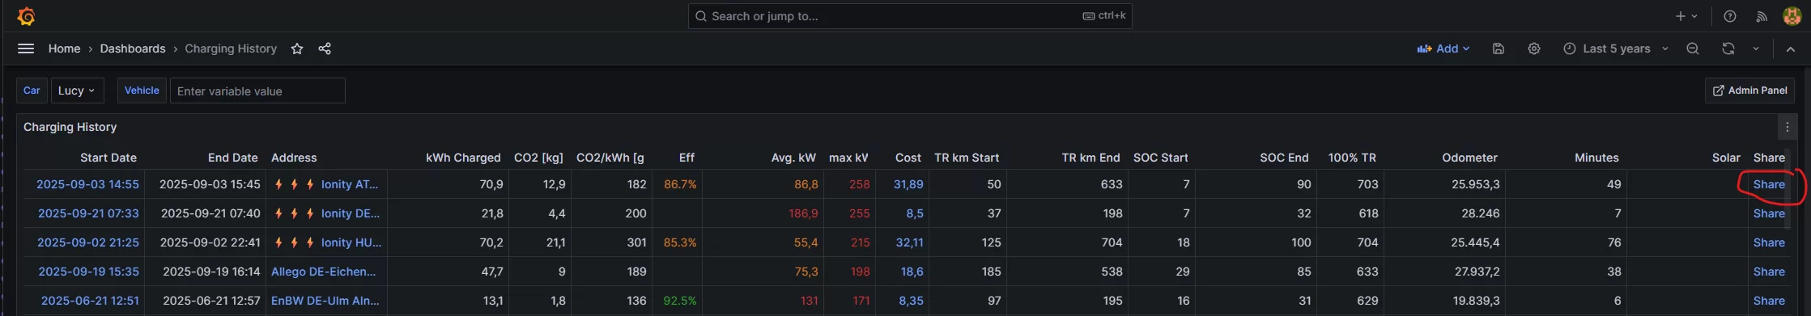Open the plus new-item menu
1811x316 pixels.
[1686, 16]
